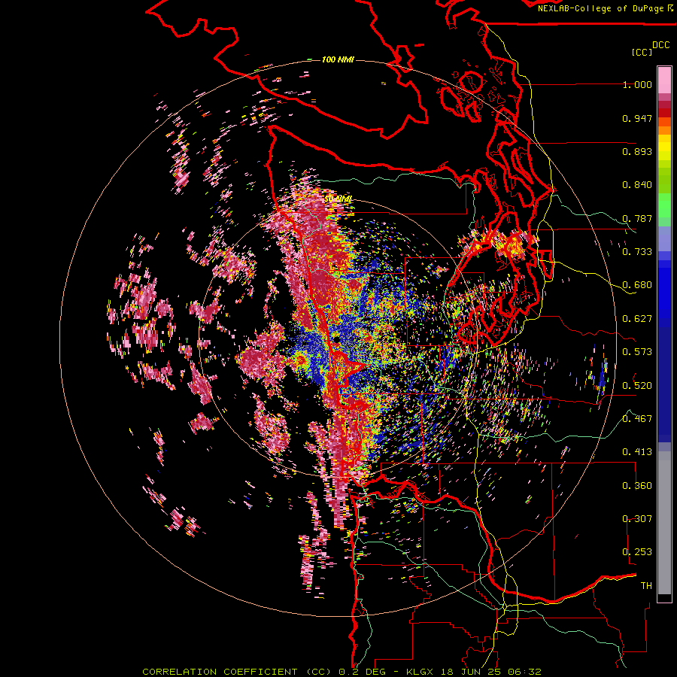This screenshot has height=677, width=677.
Task: Click the TH threshold label
Action: (646, 586)
